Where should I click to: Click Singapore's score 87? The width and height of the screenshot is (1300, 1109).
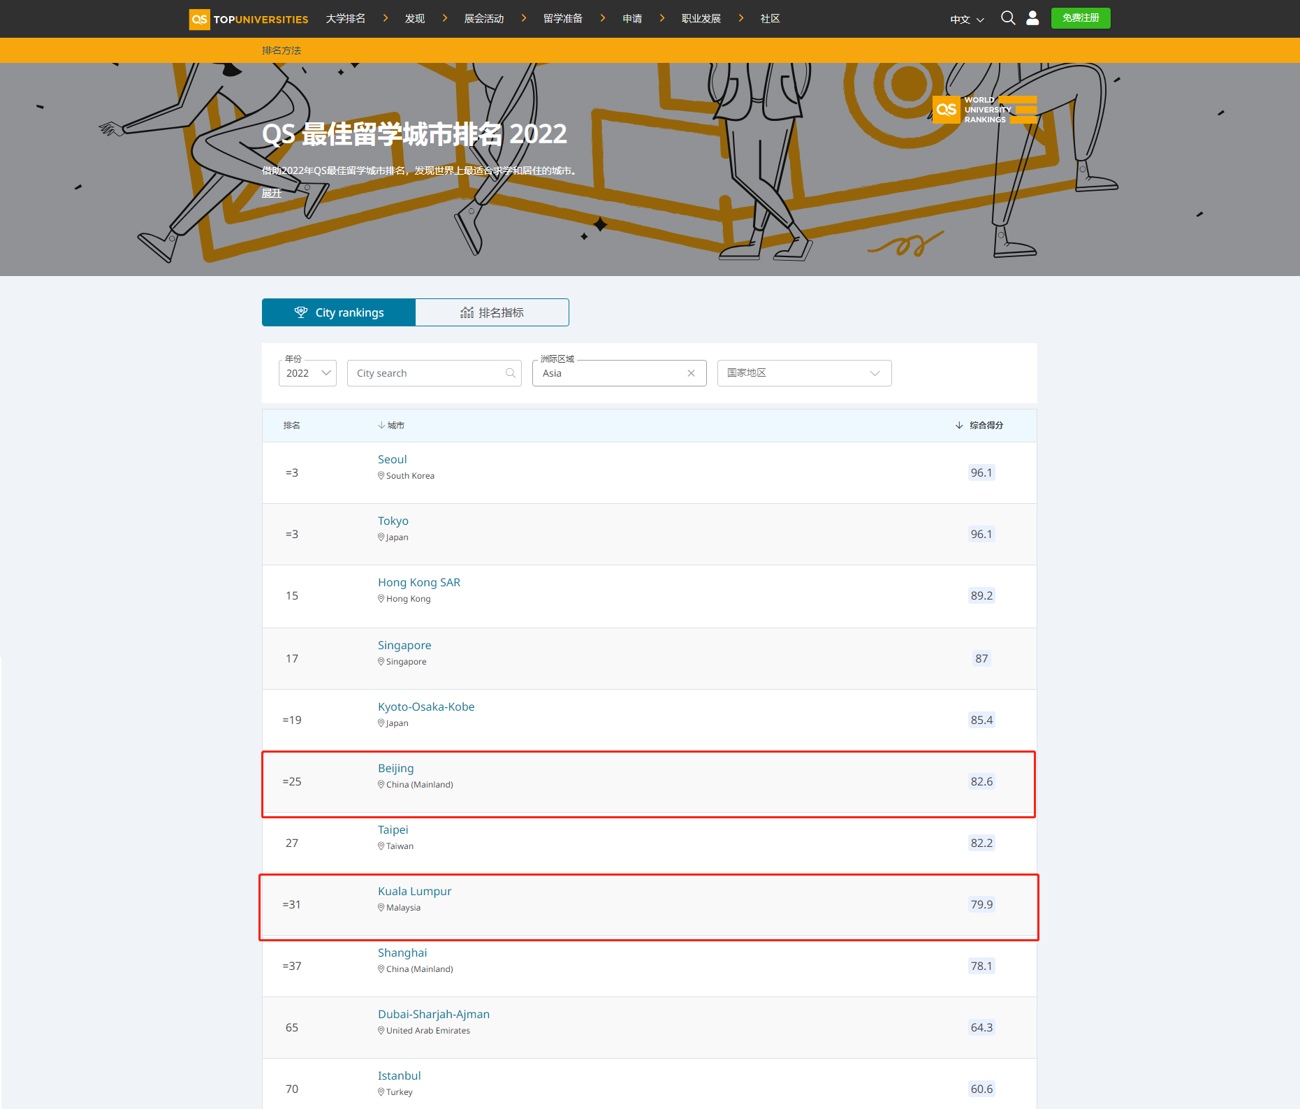point(981,658)
